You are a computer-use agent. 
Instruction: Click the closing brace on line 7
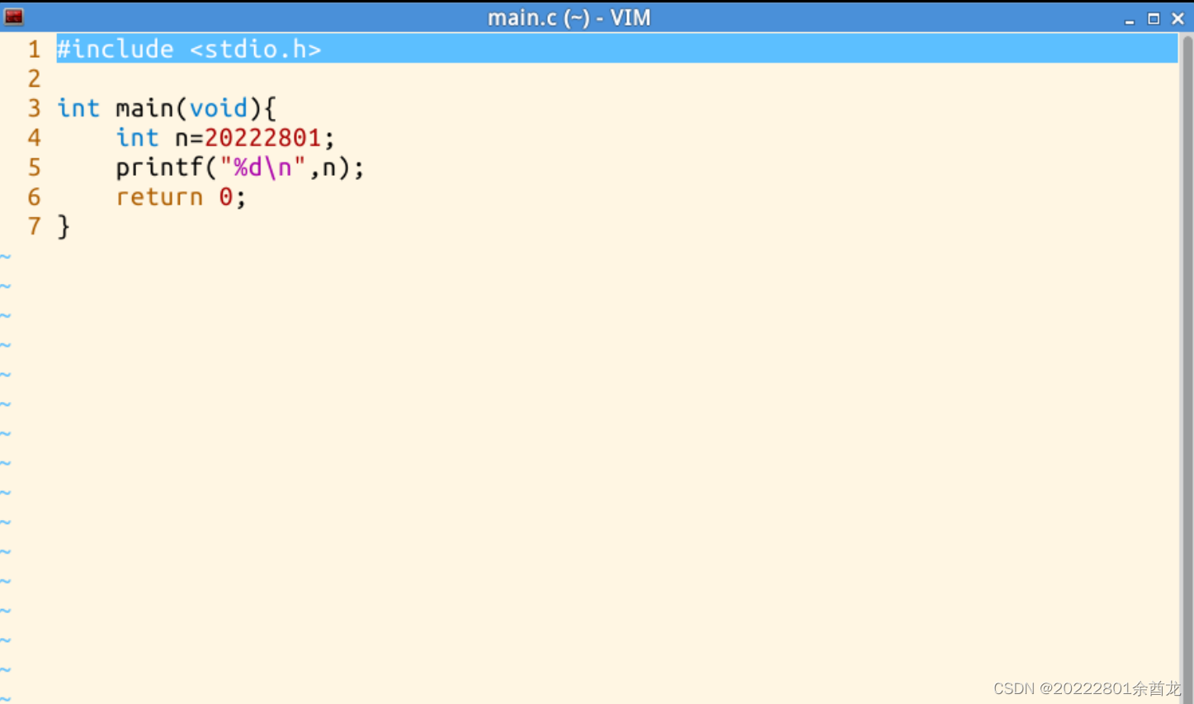[x=64, y=227]
